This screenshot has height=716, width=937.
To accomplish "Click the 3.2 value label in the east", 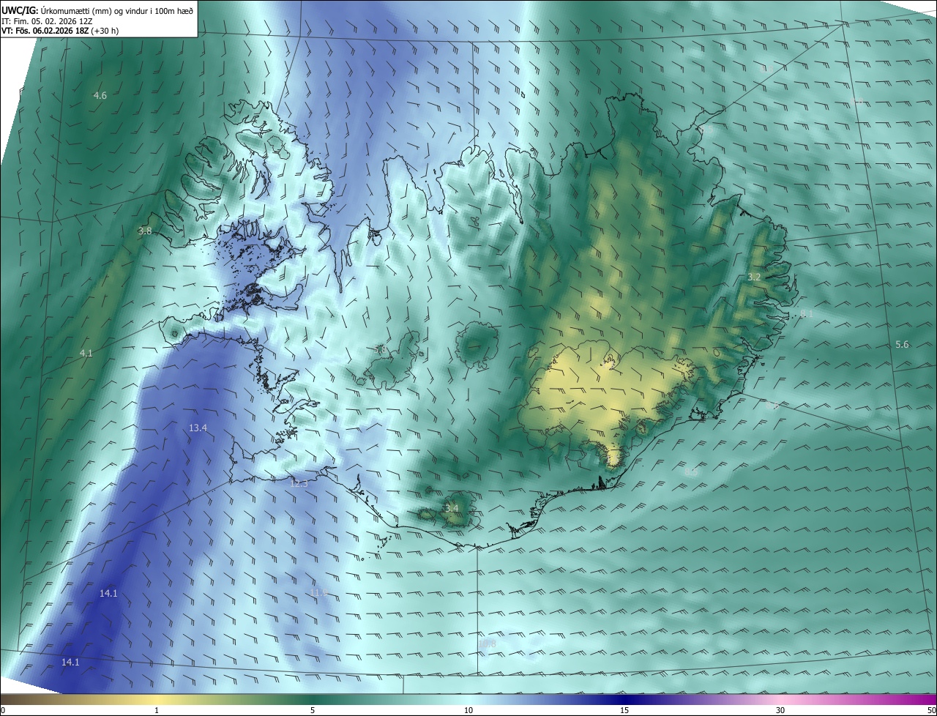I will pos(754,277).
